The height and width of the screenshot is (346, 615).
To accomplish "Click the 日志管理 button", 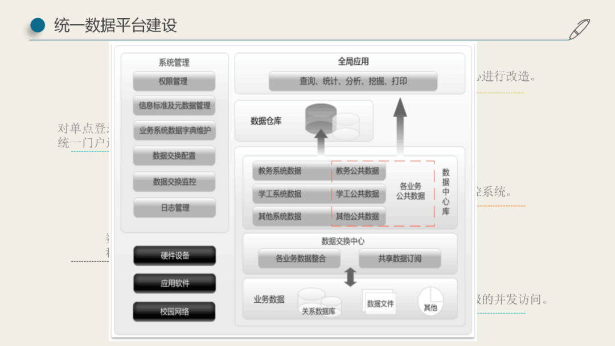I will coord(175,208).
